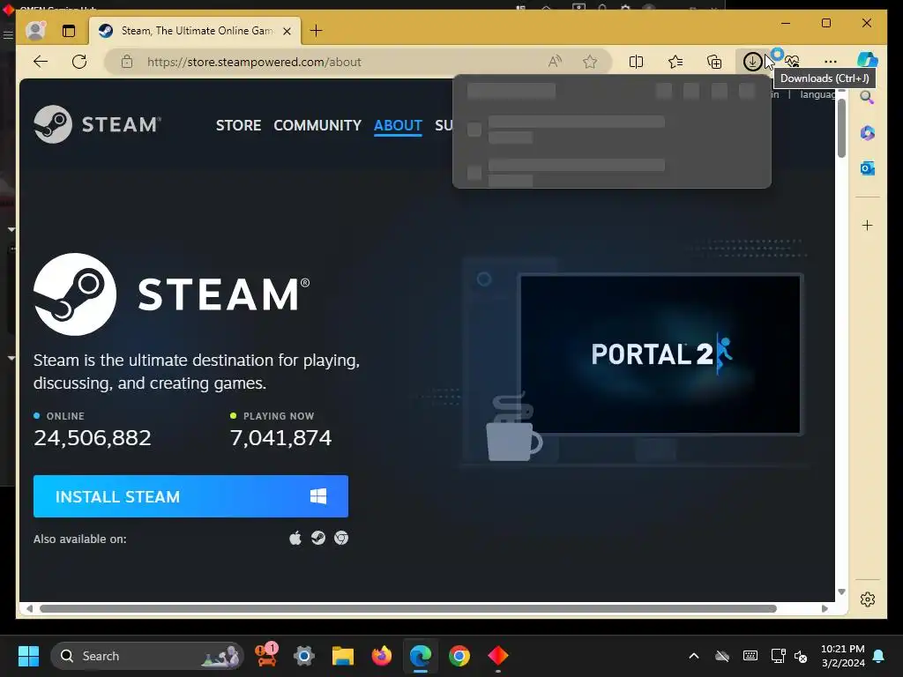Open File Explorer from taskbar
The width and height of the screenshot is (903, 677).
(x=343, y=656)
